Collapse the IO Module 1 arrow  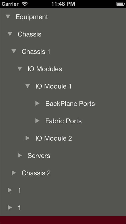pos(27,86)
